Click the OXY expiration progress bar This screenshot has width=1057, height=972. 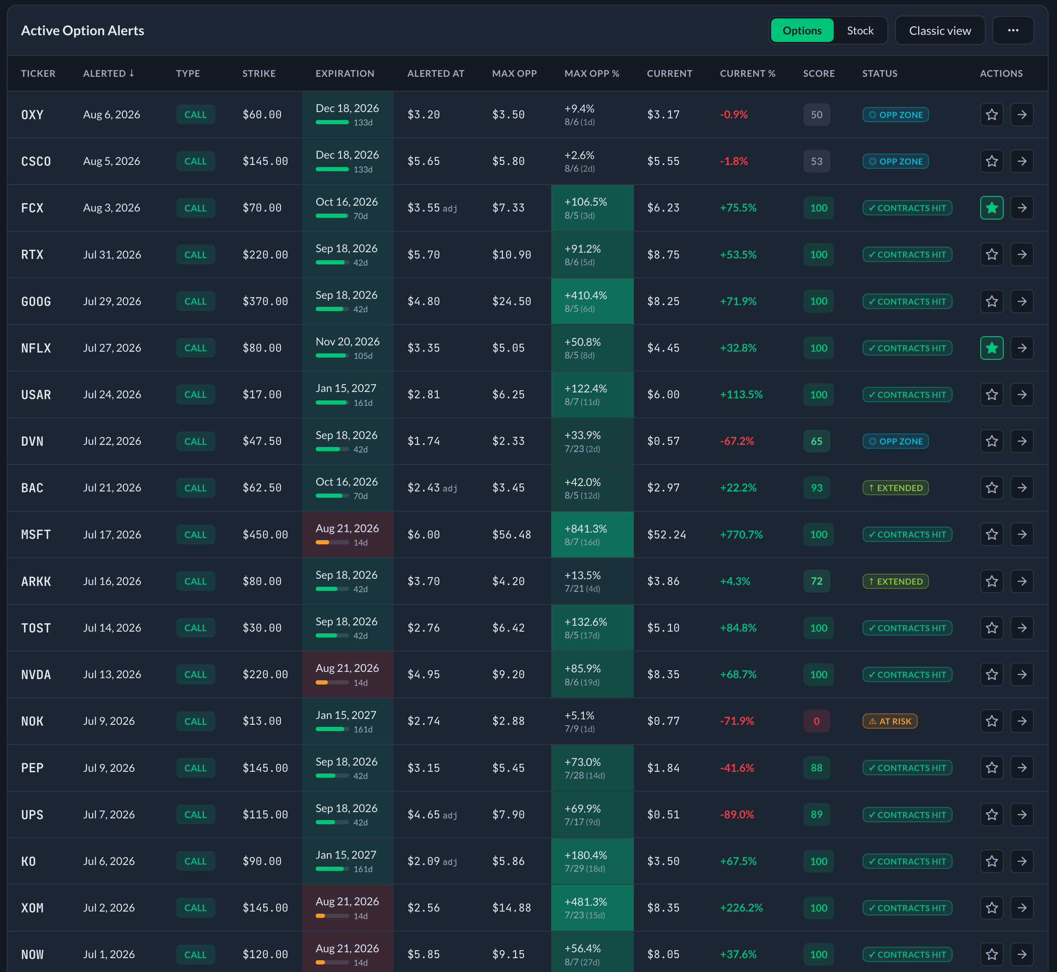point(332,123)
